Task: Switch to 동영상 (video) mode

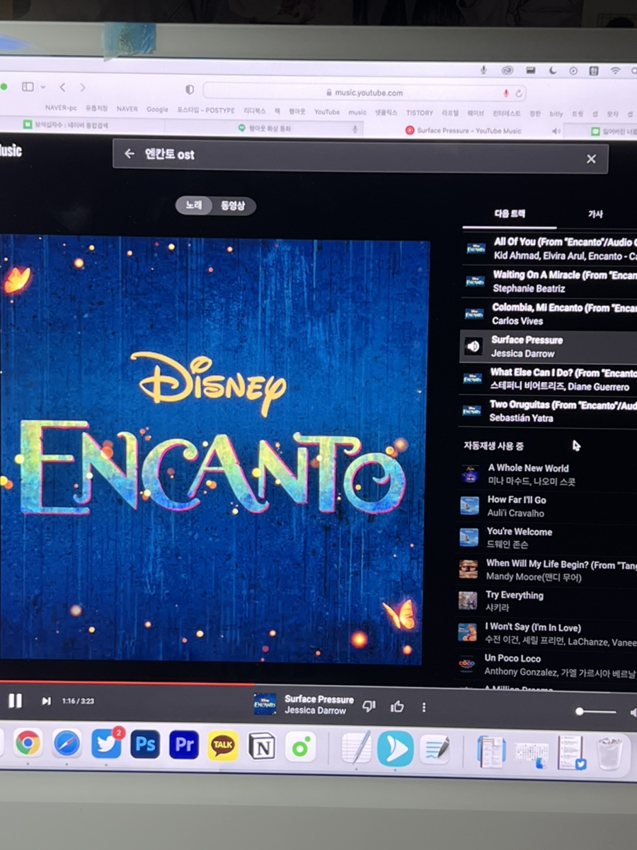Action: (233, 206)
